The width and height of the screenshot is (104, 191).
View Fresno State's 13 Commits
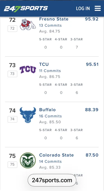pyautogui.click(x=50, y=26)
